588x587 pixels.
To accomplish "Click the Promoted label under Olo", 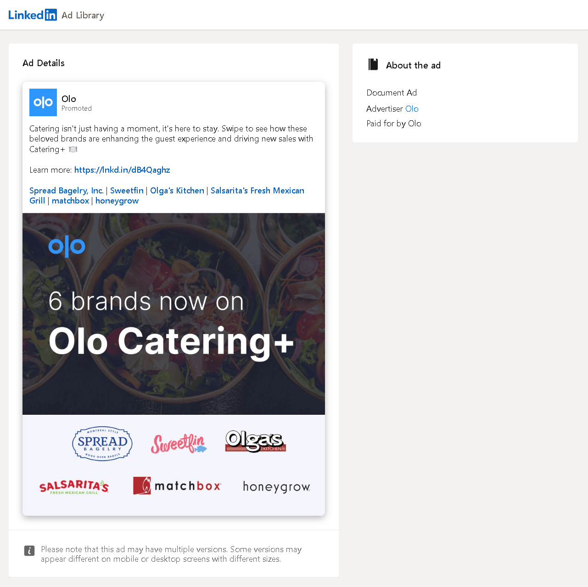I will tap(76, 108).
